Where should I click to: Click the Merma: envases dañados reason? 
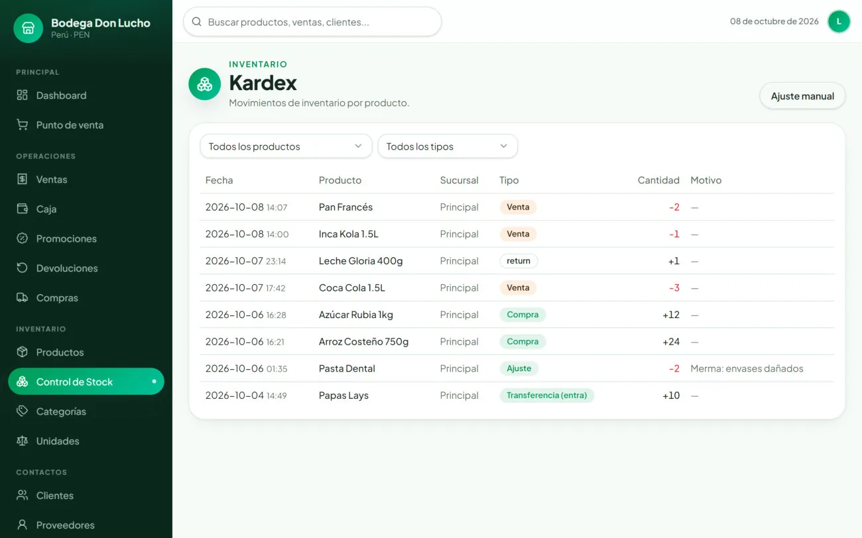[747, 368]
